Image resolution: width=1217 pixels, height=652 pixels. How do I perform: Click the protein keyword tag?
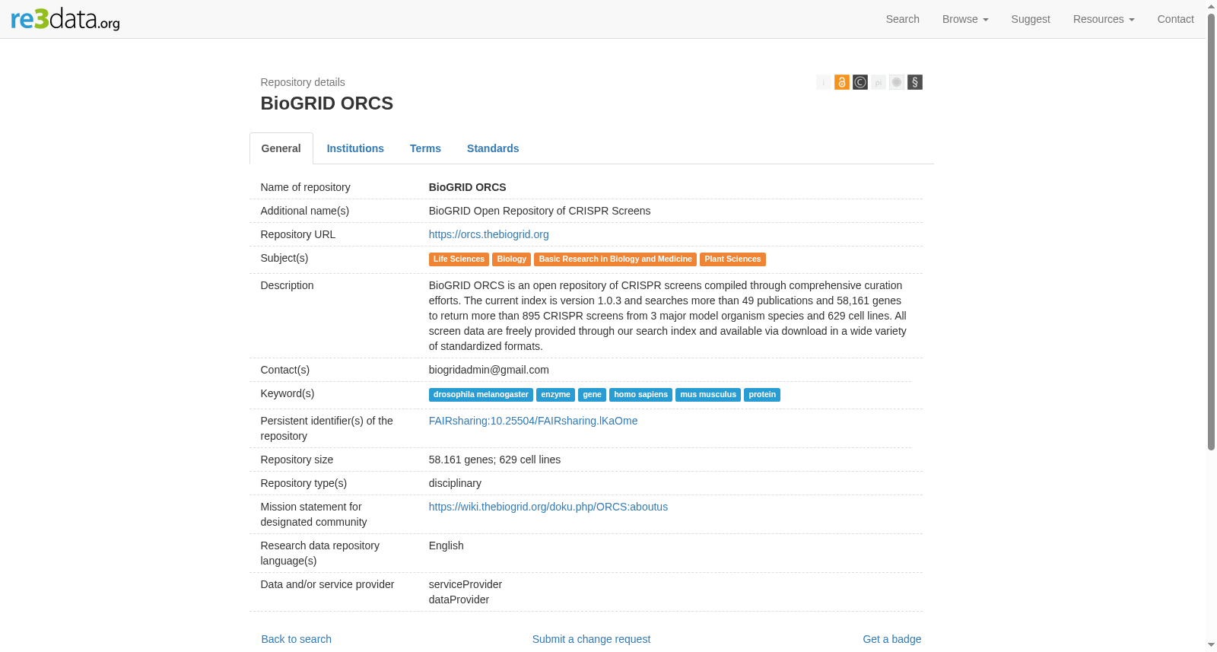[762, 395]
